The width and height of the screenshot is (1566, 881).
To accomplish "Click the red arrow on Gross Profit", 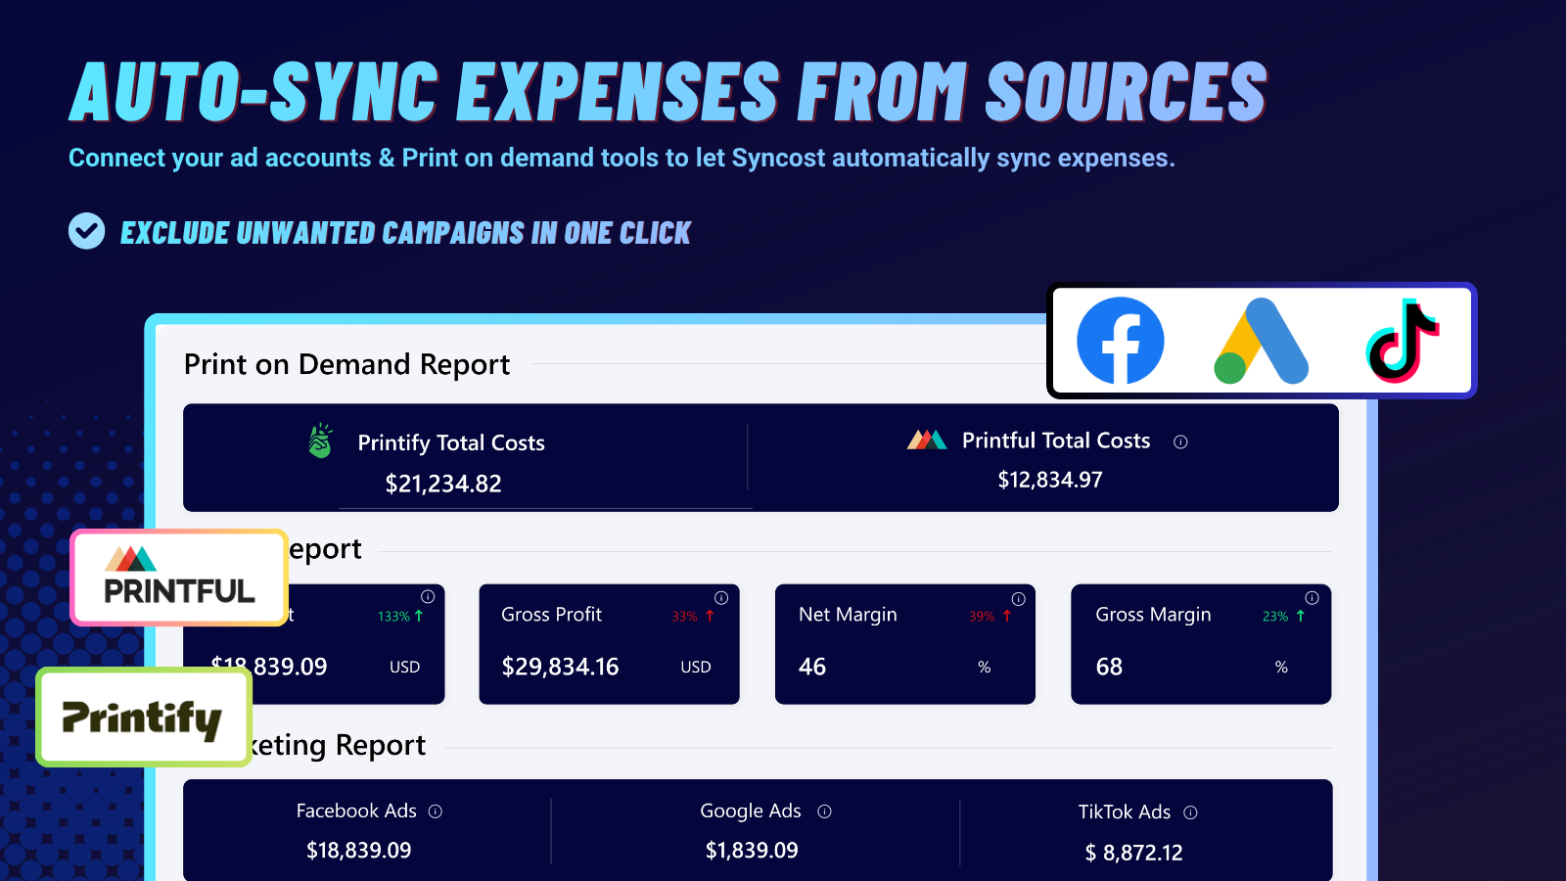I will 710,616.
